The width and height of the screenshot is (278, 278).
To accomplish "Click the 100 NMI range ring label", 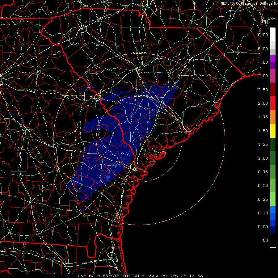I will pos(139,53).
